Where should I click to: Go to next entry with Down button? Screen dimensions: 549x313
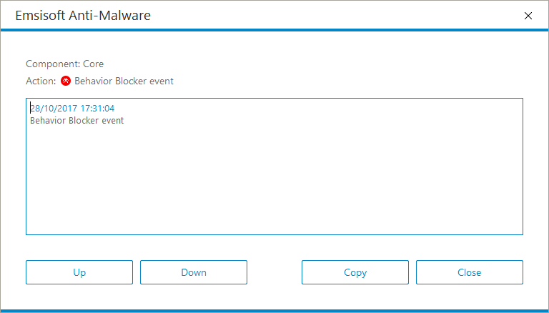coord(194,272)
